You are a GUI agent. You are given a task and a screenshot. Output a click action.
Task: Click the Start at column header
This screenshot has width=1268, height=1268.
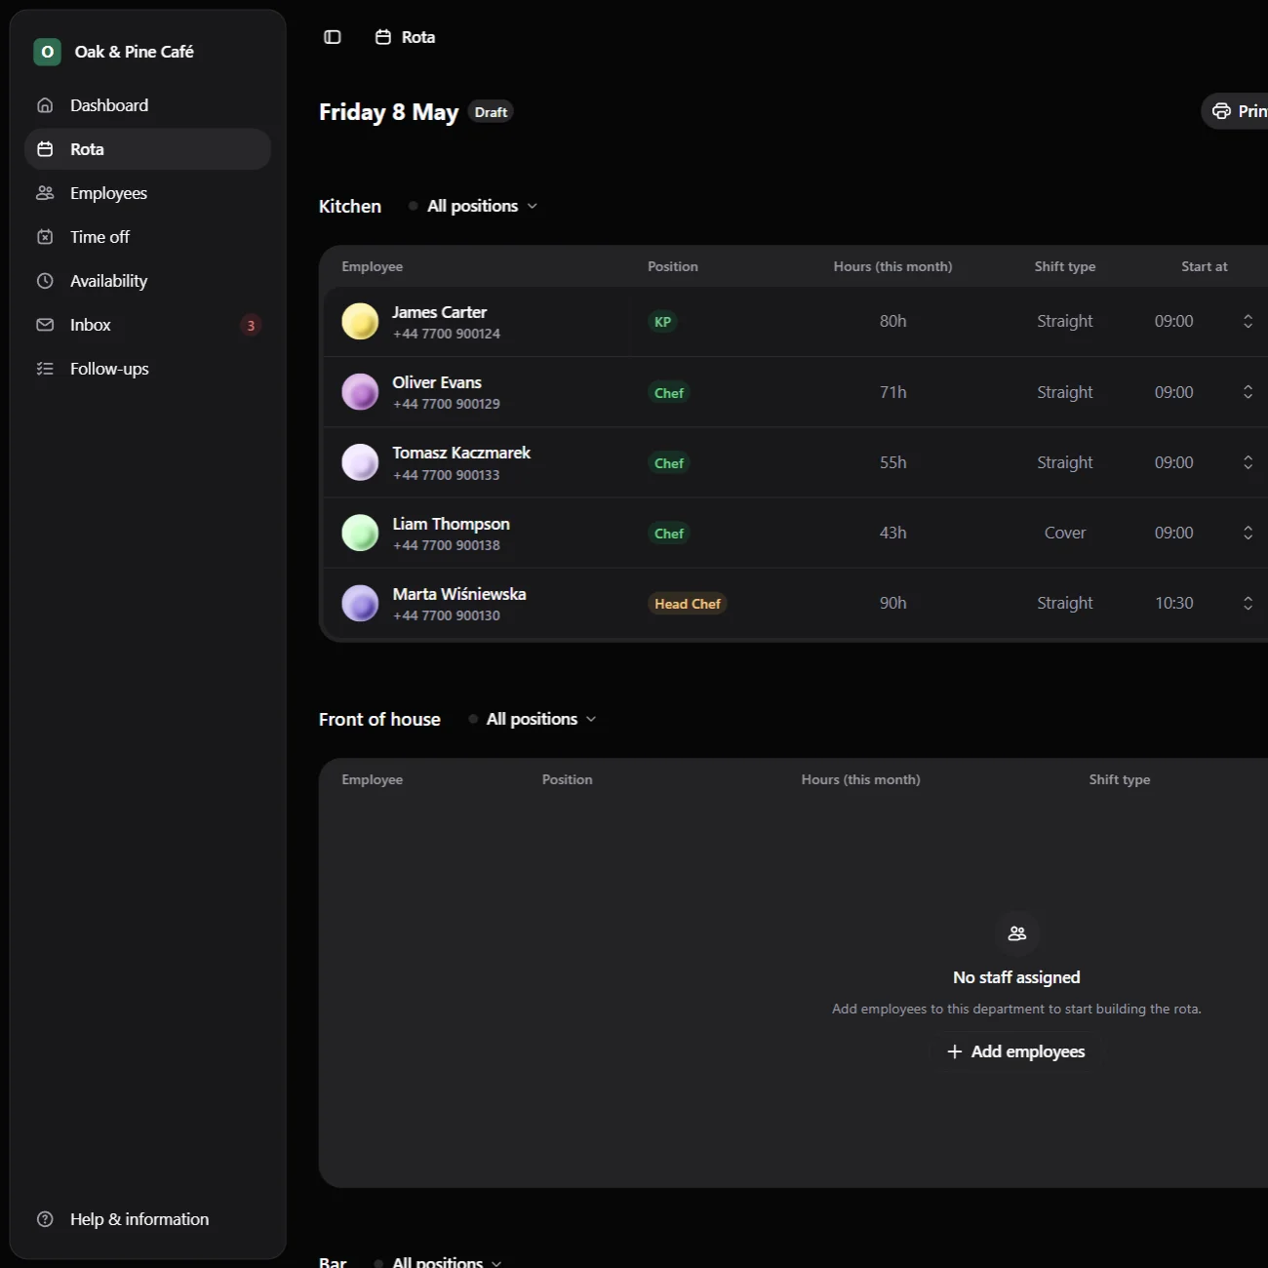click(x=1205, y=266)
